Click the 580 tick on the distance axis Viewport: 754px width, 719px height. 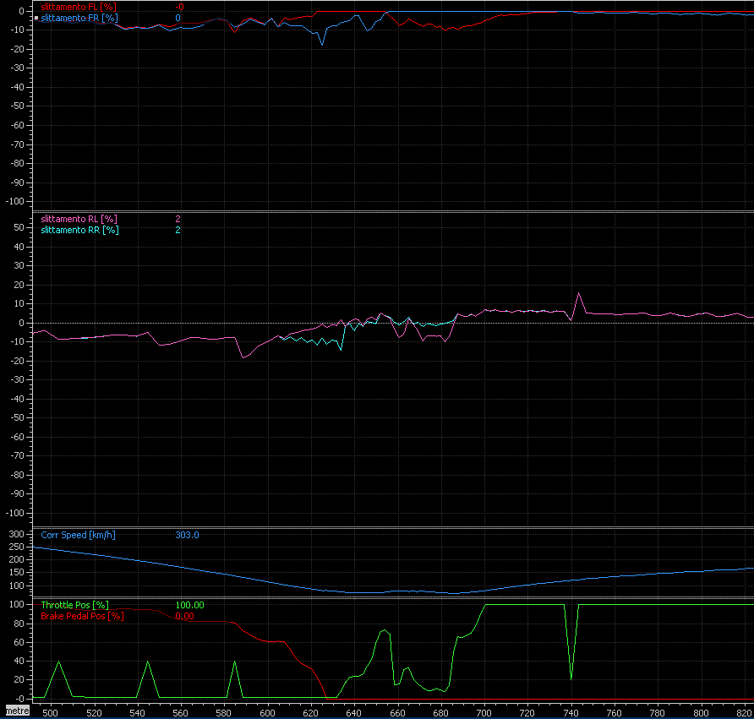(224, 713)
